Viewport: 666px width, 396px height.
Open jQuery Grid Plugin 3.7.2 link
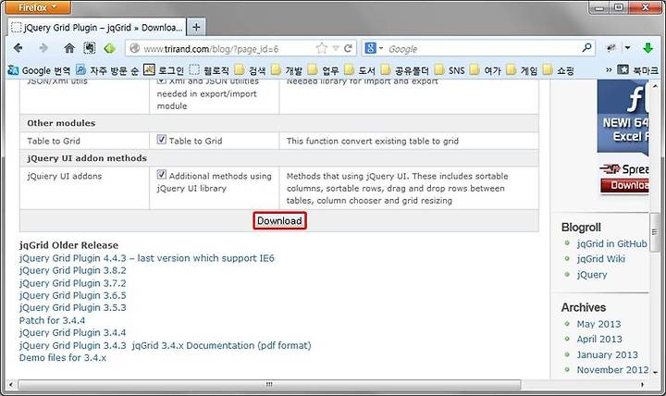[73, 283]
